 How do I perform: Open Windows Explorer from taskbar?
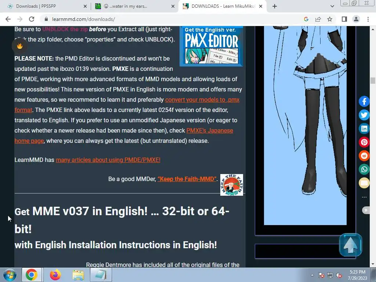pos(79,275)
